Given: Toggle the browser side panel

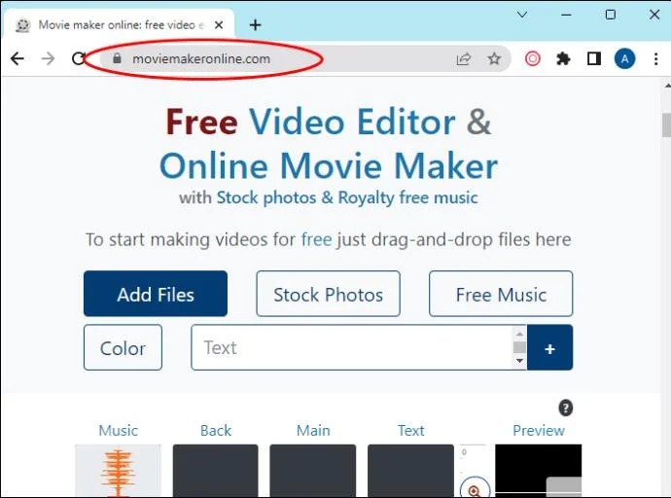Looking at the screenshot, I should [x=594, y=58].
